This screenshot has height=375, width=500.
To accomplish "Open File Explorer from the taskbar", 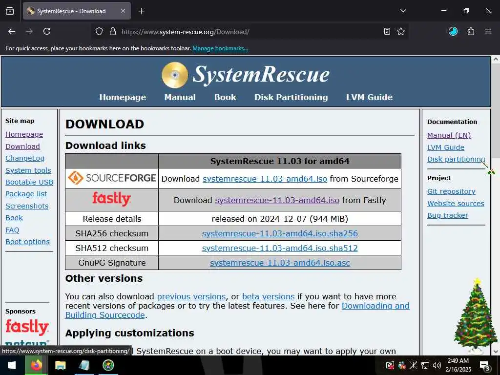I will click(60, 365).
